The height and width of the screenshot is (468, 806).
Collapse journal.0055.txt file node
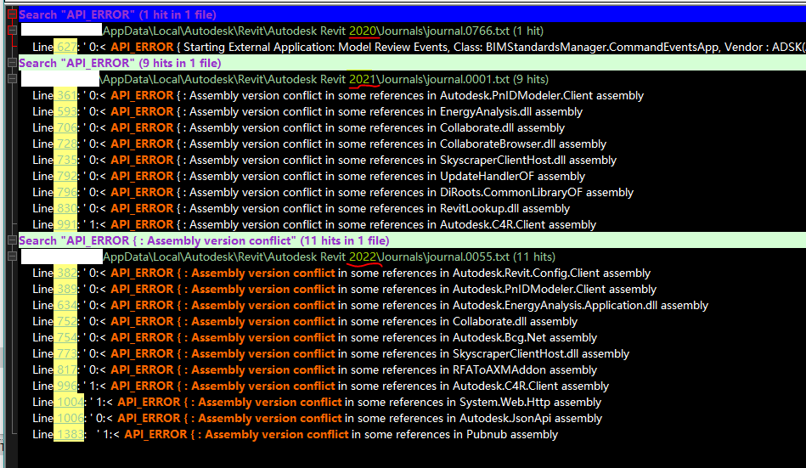(13, 257)
